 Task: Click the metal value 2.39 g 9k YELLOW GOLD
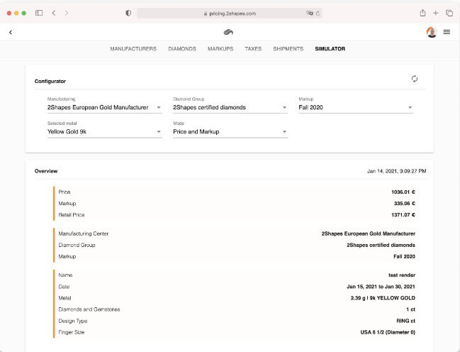pyautogui.click(x=383, y=298)
